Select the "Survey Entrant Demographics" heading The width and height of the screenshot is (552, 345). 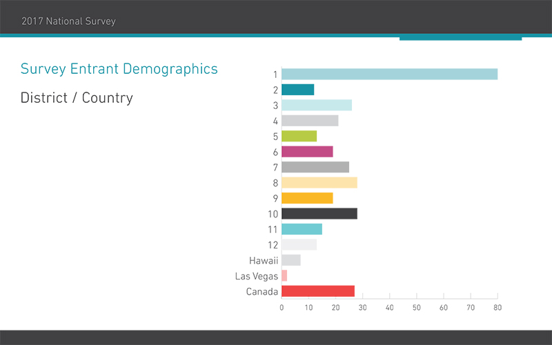[x=119, y=69]
